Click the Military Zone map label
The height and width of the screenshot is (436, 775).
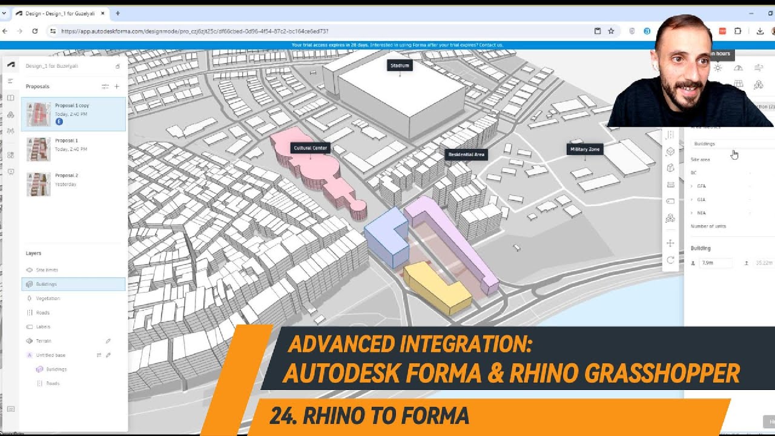click(585, 149)
